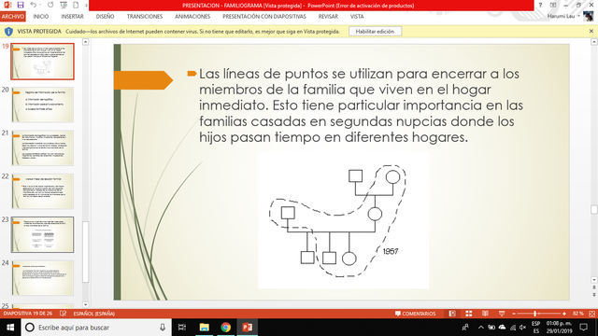Click DIAPOSITIVA 19 DE 26 status indicator
Viewport: 598px width, 336px height.
28,314
